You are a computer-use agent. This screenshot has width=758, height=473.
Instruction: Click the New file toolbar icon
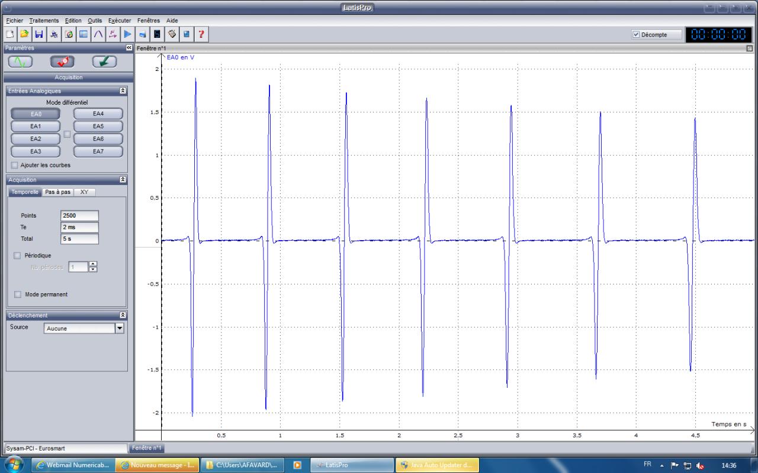(10, 34)
